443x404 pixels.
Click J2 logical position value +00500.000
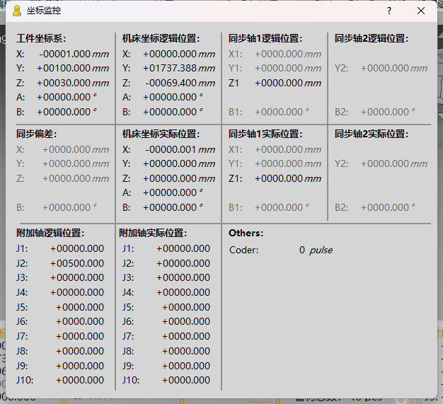76,263
